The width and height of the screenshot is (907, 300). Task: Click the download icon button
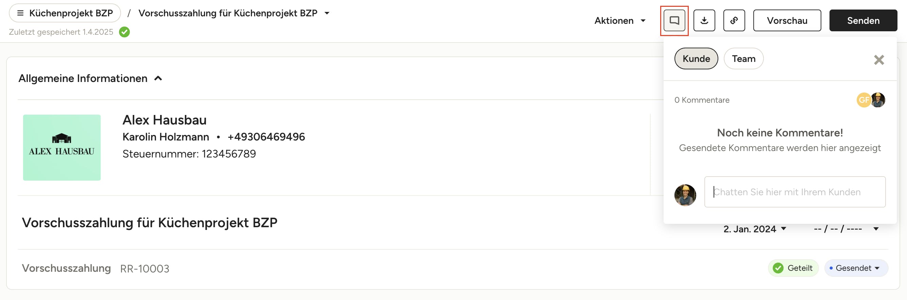[704, 20]
